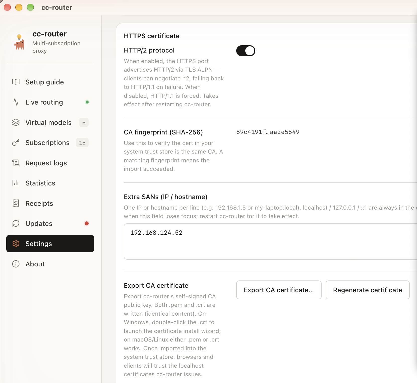This screenshot has height=383, width=417.
Task: Click the red Updates notification dot
Action: (87, 223)
